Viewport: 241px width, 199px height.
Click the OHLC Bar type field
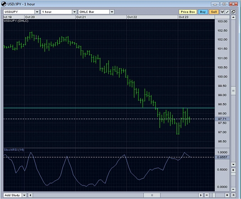94,12
